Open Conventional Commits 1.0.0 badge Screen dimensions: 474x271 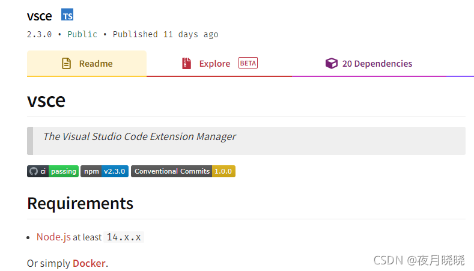coord(183,171)
